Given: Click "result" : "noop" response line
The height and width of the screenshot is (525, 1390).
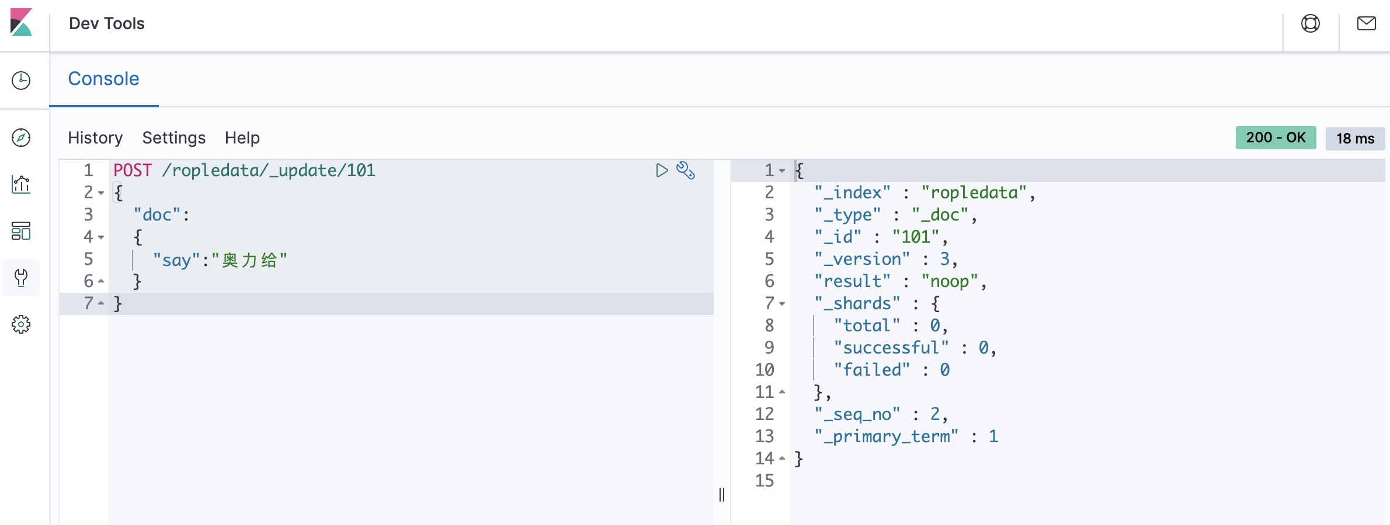Looking at the screenshot, I should pos(901,281).
